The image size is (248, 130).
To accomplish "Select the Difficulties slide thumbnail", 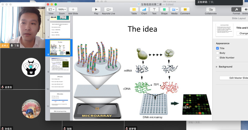I will (60, 82).
